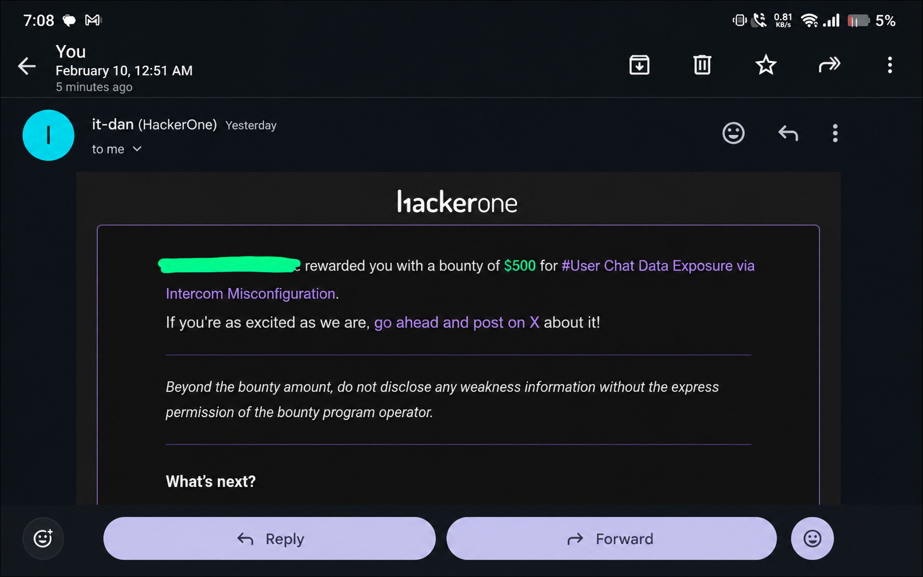This screenshot has height=577, width=923.
Task: Add emoji reaction beside sender name
Action: tap(733, 133)
